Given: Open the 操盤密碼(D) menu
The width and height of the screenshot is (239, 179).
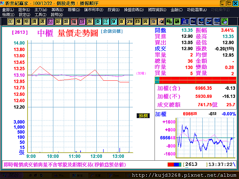Looking at the screenshot, I should (x=134, y=10).
